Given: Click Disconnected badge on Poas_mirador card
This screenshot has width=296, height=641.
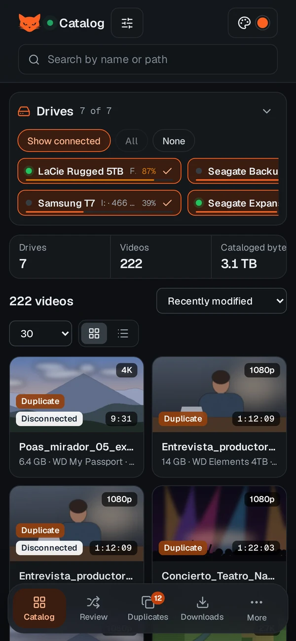Looking at the screenshot, I should pyautogui.click(x=49, y=419).
